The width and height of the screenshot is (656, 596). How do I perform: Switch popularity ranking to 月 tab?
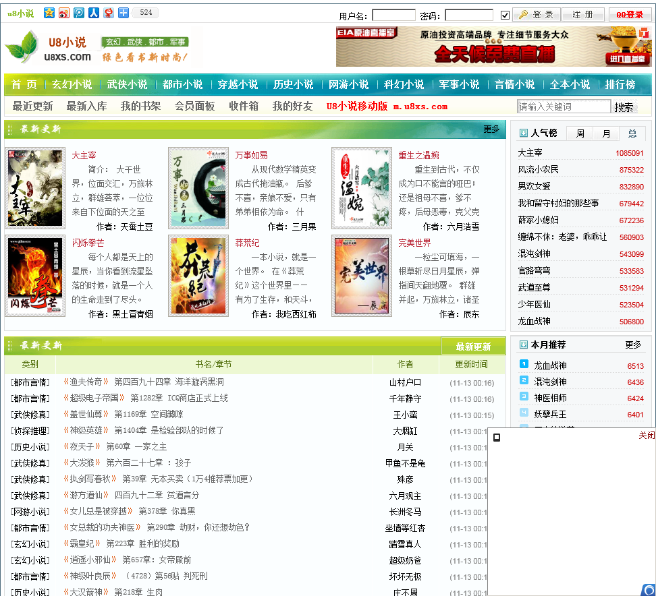pyautogui.click(x=606, y=133)
